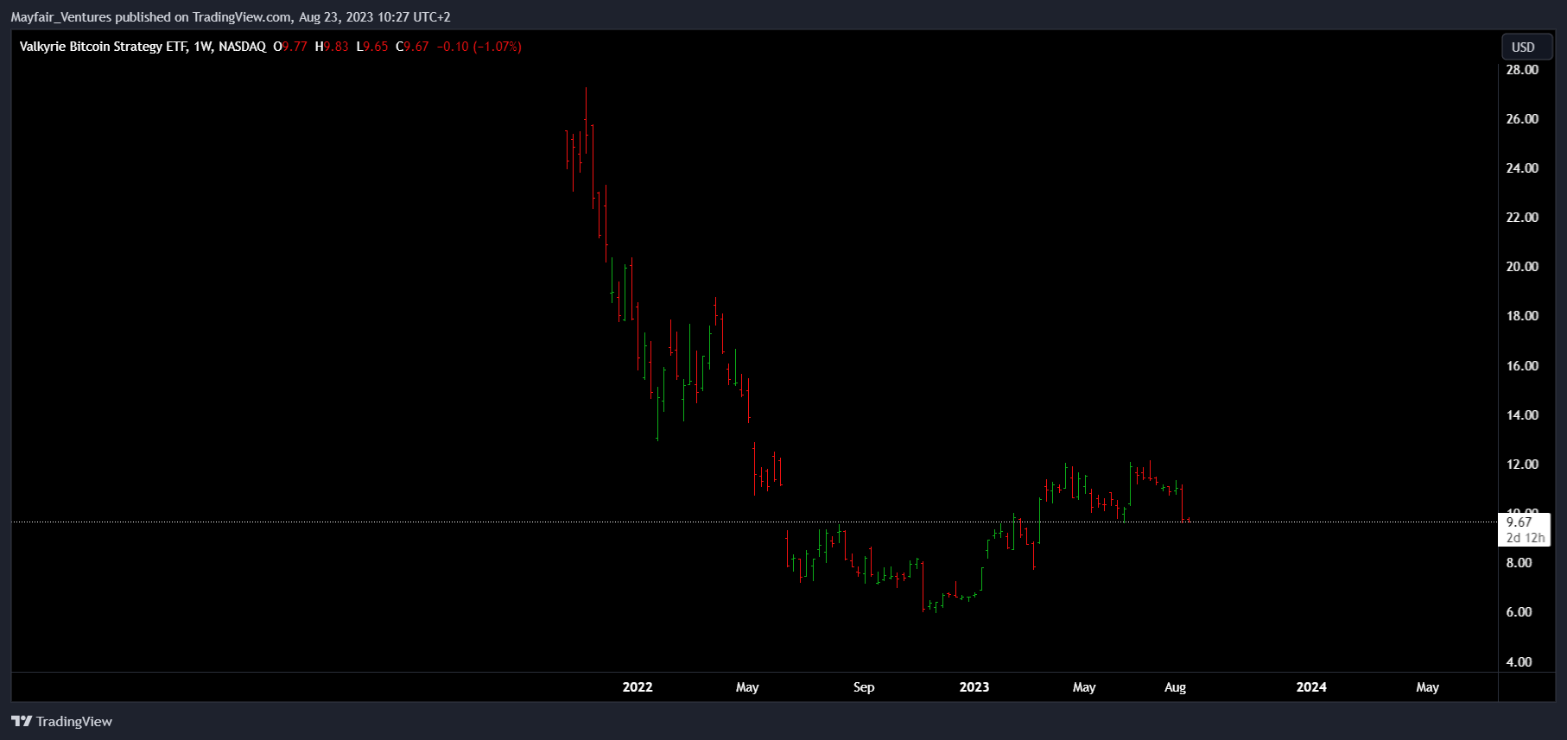This screenshot has height=740, width=1567.
Task: Click the change value −0.10 (−1.07%)
Action: pos(479,47)
